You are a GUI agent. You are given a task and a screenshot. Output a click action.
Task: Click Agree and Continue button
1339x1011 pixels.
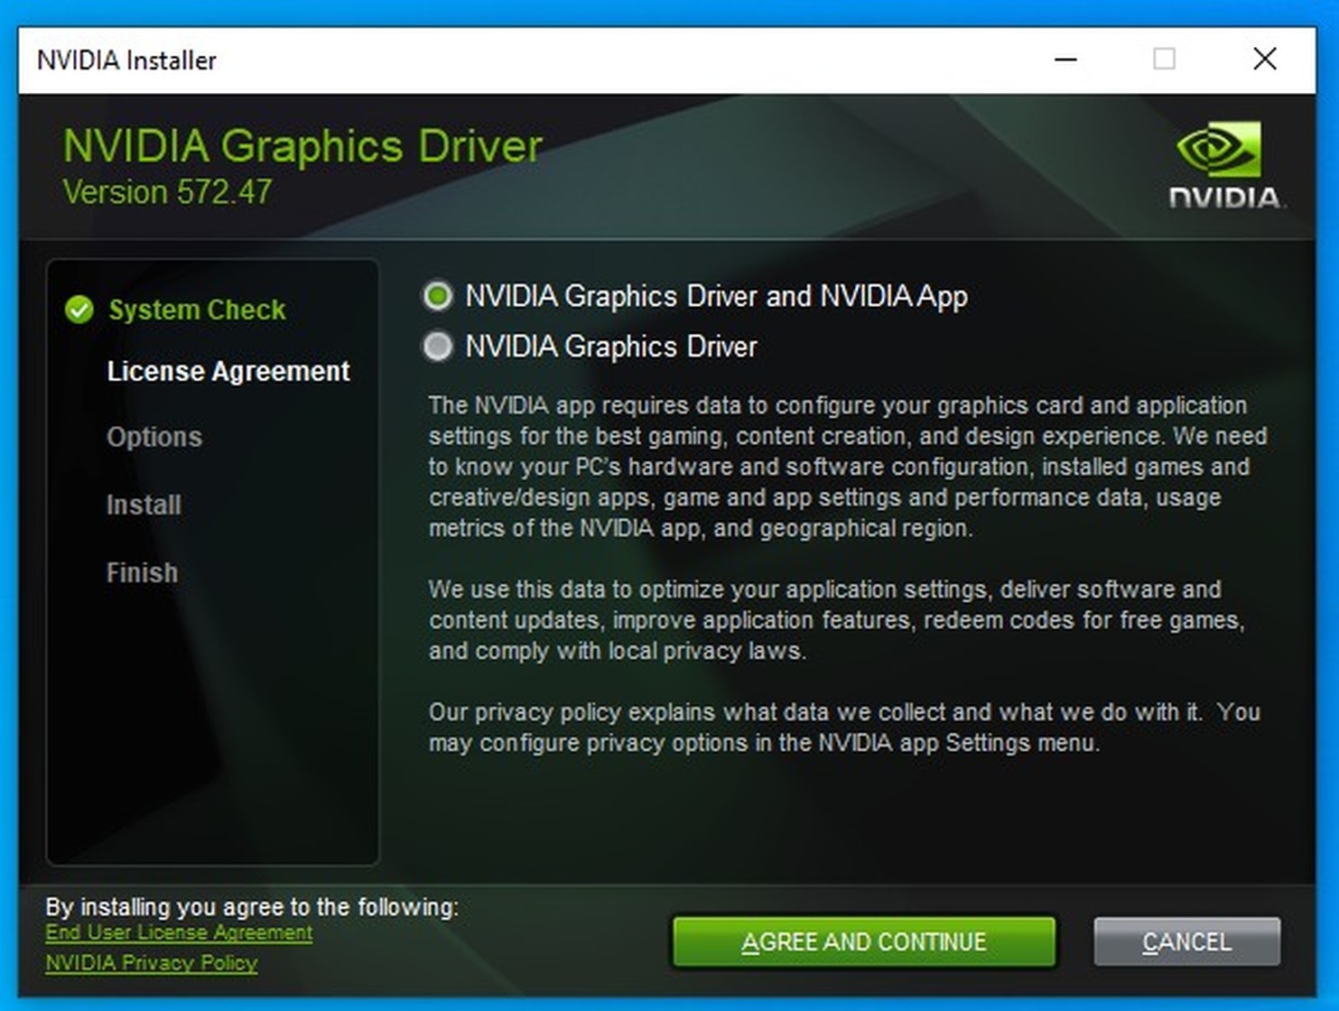[x=863, y=941]
